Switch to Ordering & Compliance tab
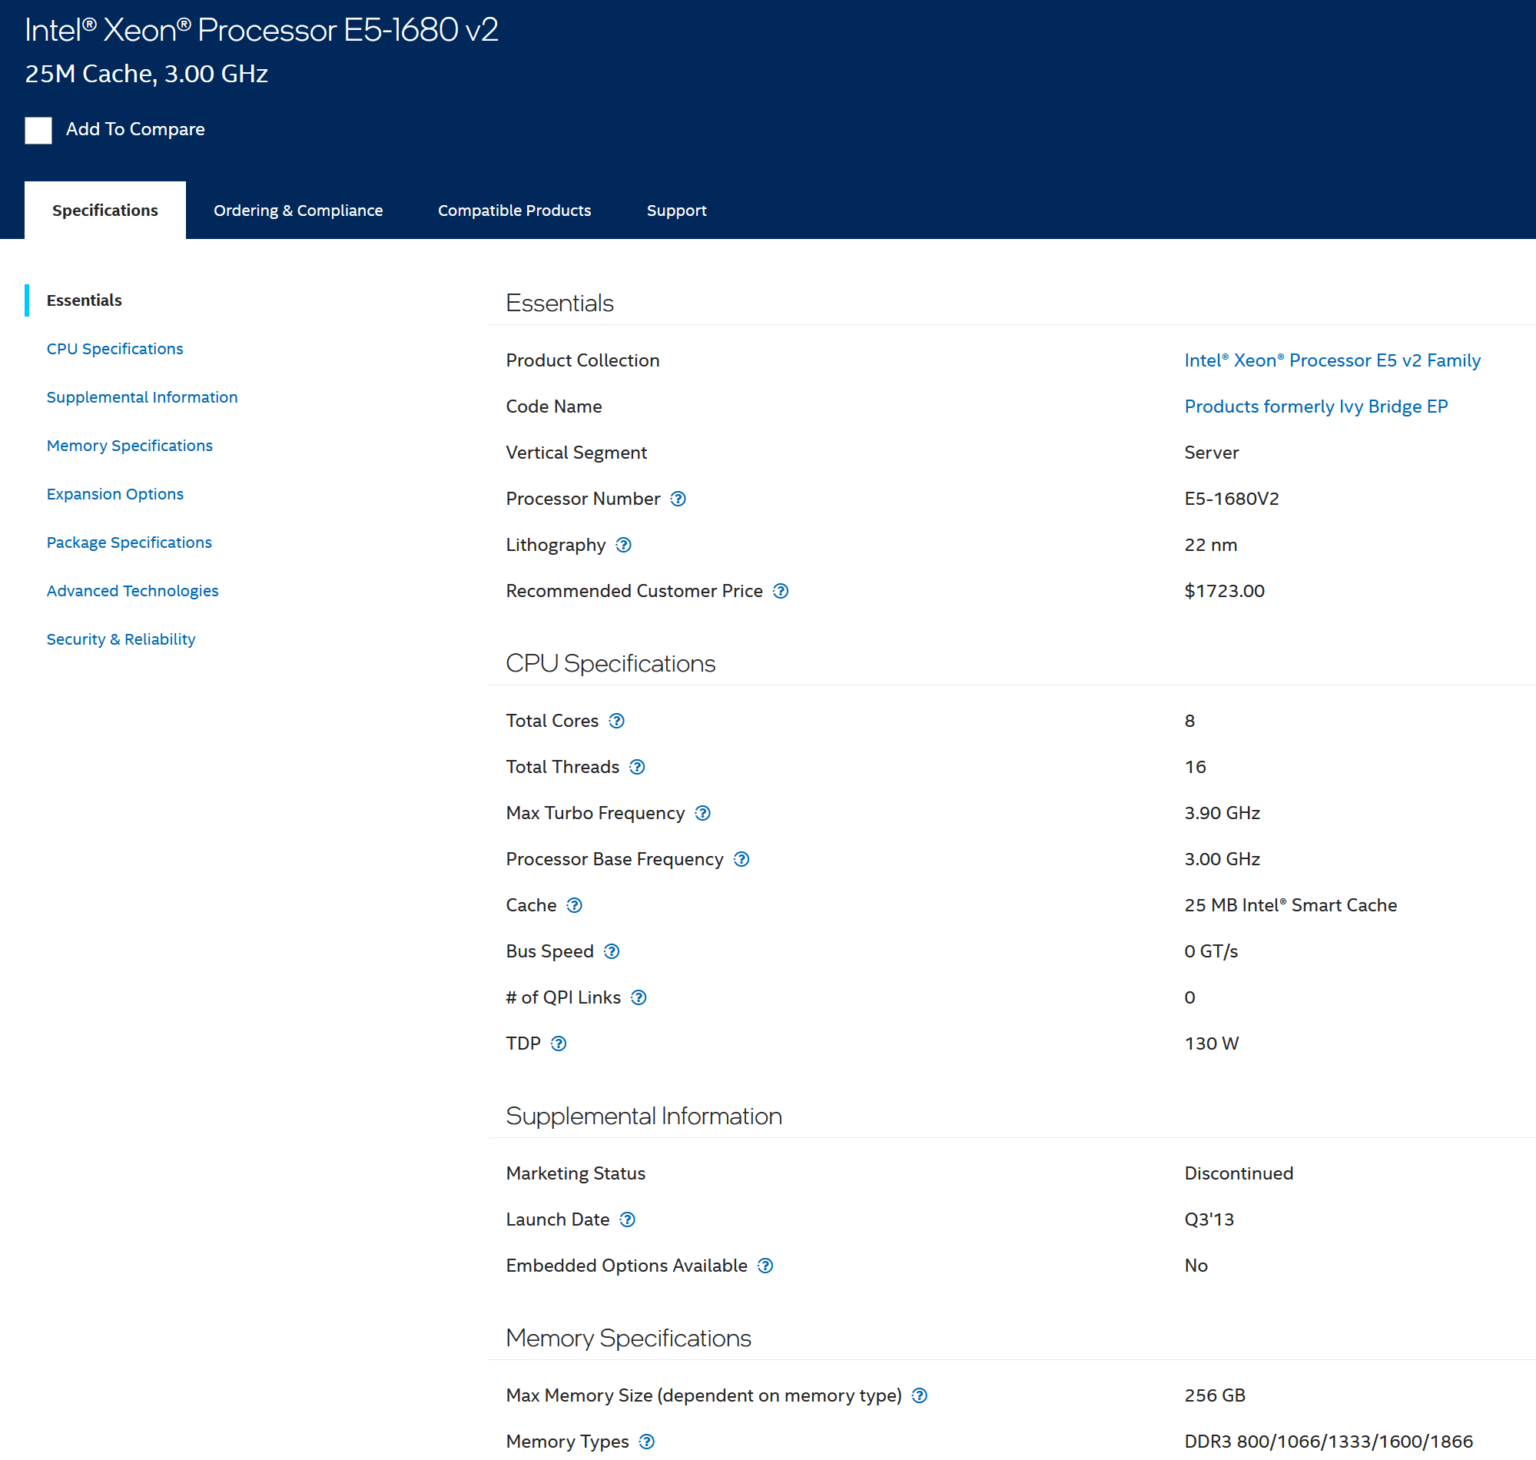This screenshot has height=1460, width=1536. click(x=298, y=210)
